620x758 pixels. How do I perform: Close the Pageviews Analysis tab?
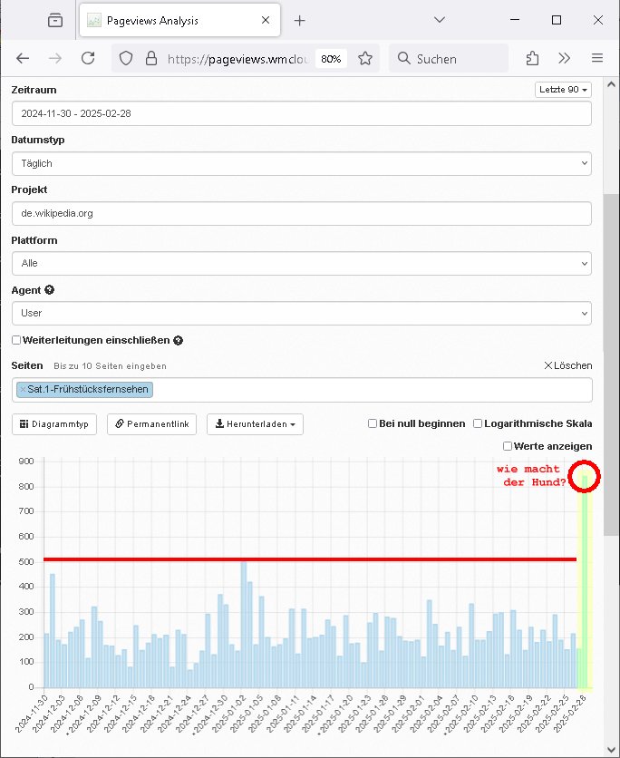266,20
